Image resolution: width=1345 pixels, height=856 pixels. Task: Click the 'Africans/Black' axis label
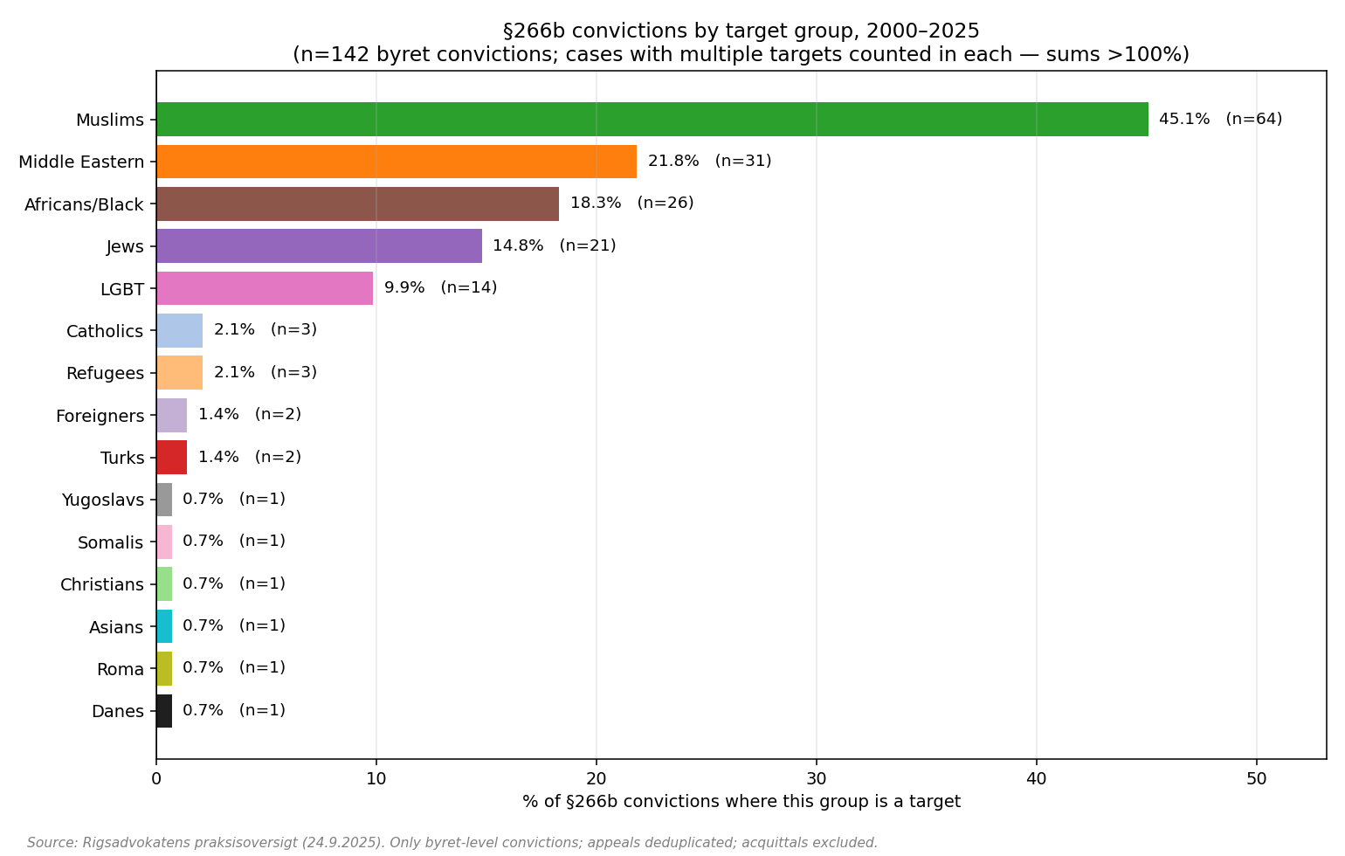(x=84, y=204)
